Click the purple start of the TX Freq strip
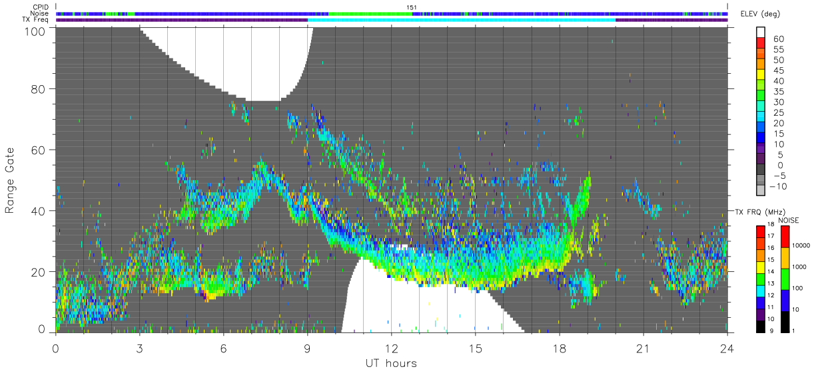 point(181,20)
